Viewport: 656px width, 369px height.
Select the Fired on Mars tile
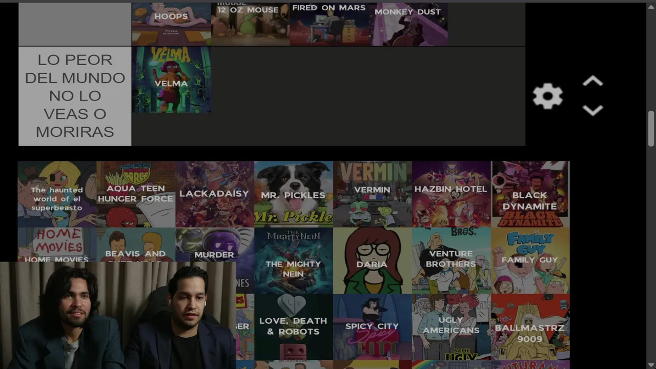pyautogui.click(x=329, y=24)
